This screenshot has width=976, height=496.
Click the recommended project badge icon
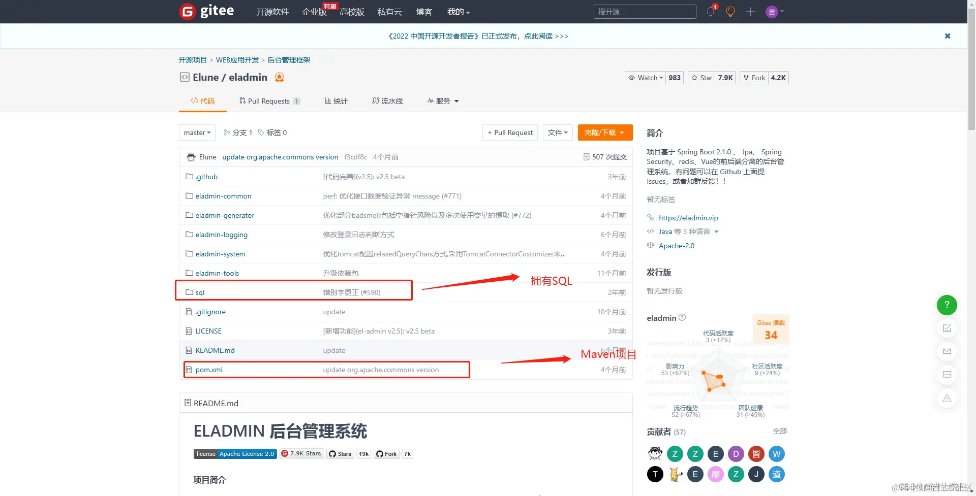279,77
